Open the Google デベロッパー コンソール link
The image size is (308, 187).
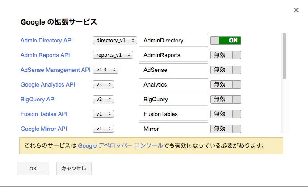click(x=120, y=145)
